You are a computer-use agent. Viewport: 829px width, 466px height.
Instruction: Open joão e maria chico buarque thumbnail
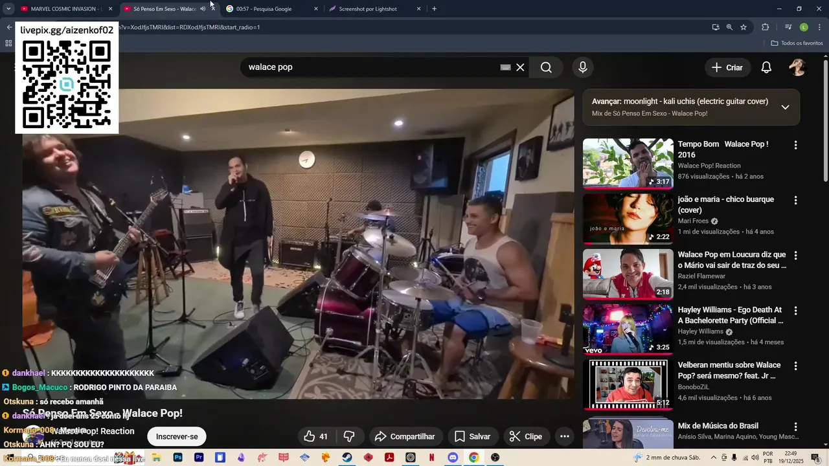628,219
